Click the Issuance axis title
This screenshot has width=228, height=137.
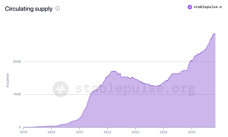coord(7,80)
